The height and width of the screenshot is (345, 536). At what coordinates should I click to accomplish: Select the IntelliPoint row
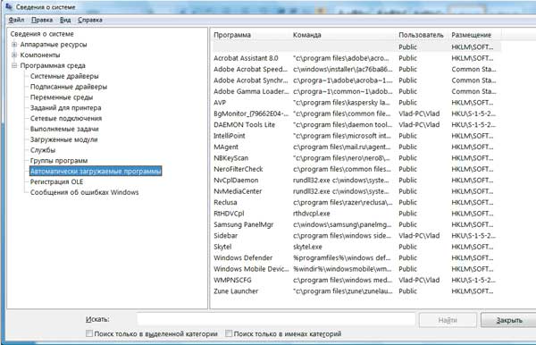(x=356, y=136)
